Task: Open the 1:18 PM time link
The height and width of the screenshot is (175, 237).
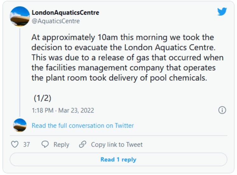Action: (x=43, y=110)
